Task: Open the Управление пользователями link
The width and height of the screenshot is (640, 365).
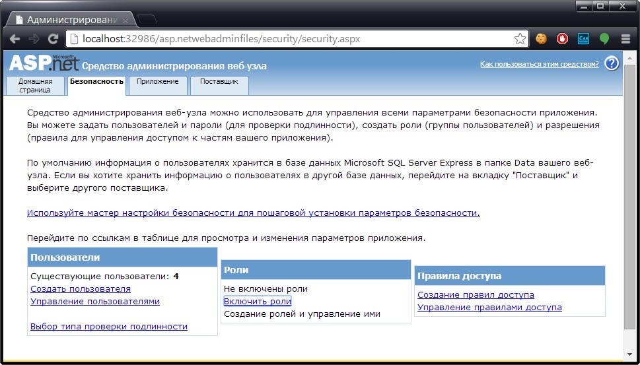Action: (95, 302)
